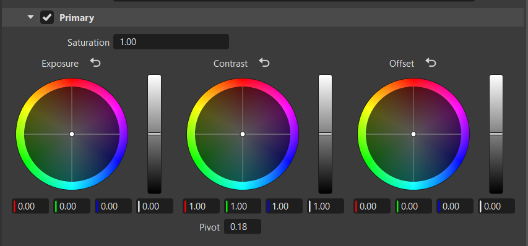Click the Offset label
Viewport: 528px width, 246px height.
coord(402,64)
